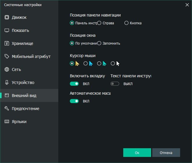
Task: Open the Хранилище settings section
Action: 29,43
